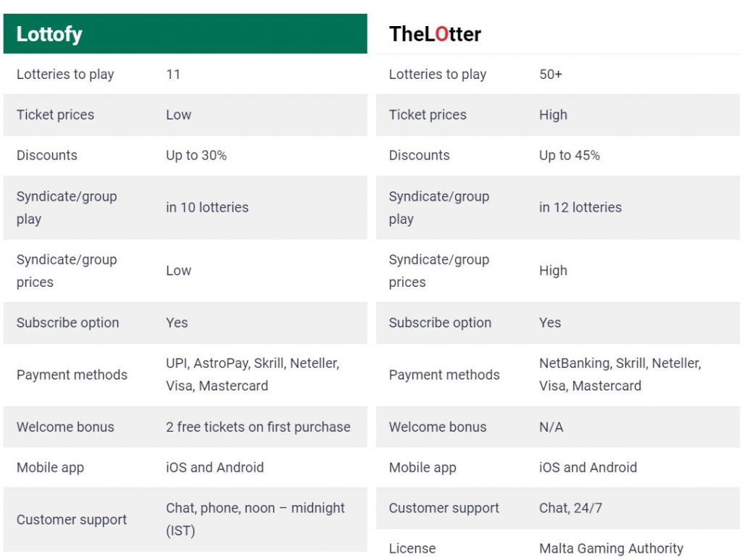The image size is (742, 560).
Task: Click Lottofy payment methods list starting 'UPI'
Action: [x=253, y=375]
